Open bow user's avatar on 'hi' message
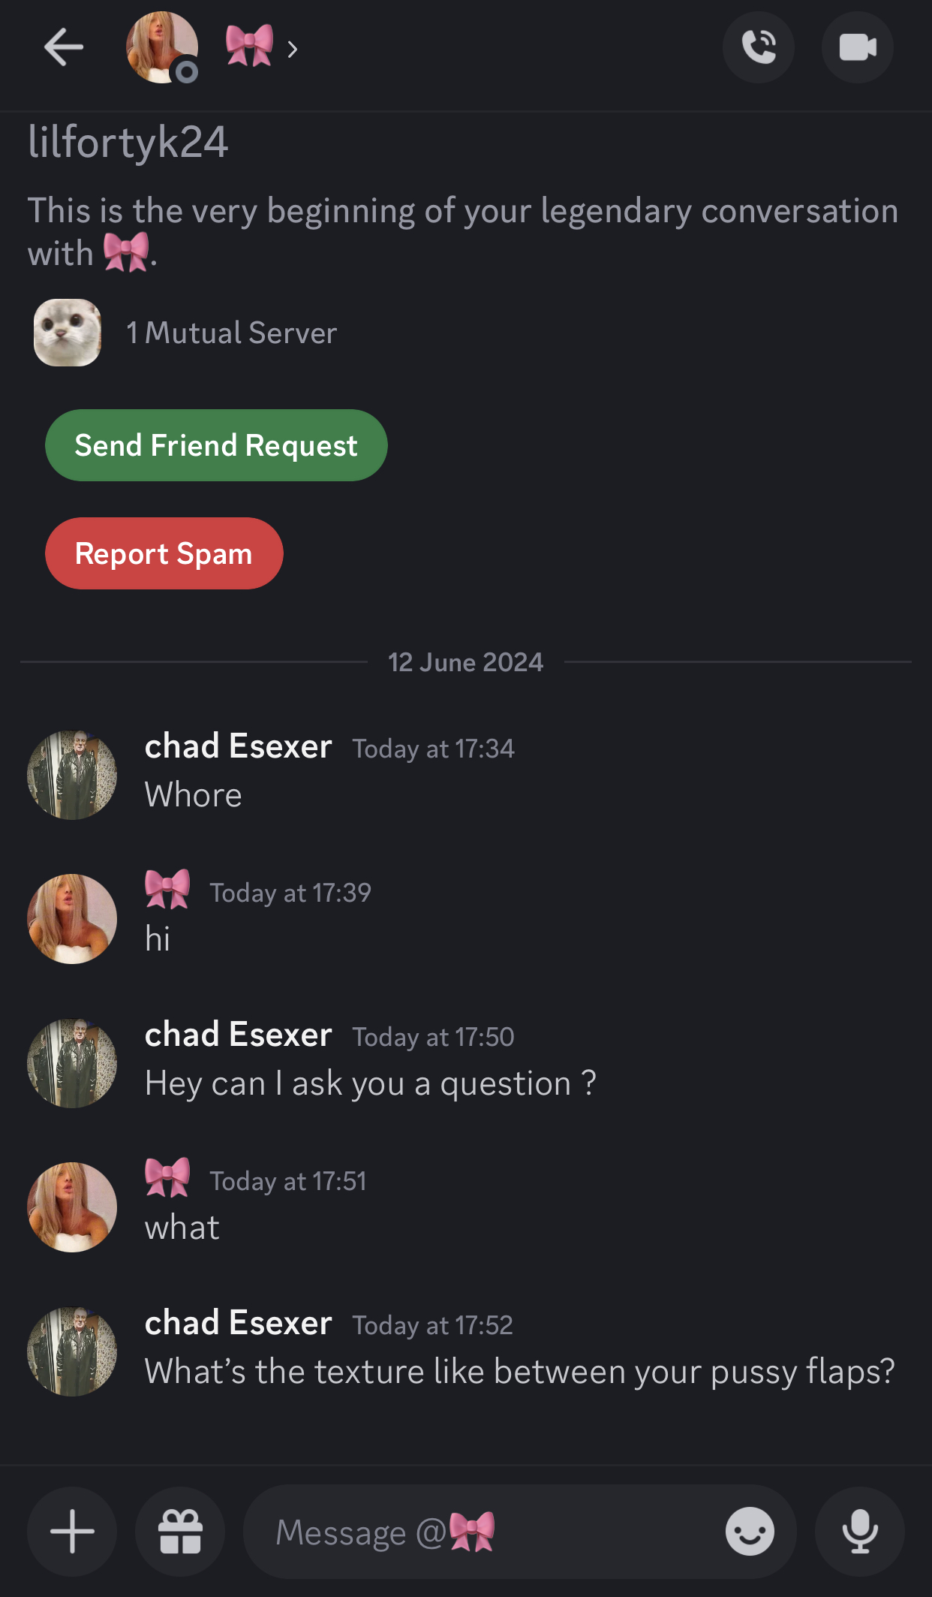This screenshot has height=1597, width=932. tap(72, 919)
